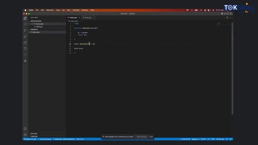Open the View menu
This screenshot has width=258, height=145.
(x=58, y=10)
